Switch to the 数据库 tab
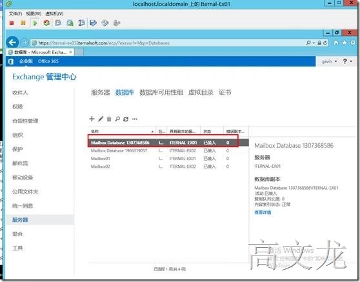Image resolution: width=360 pixels, height=282 pixels. [125, 92]
